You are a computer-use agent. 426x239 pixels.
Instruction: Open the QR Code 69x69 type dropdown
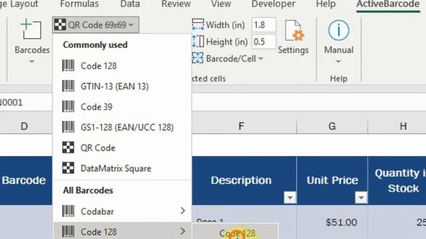point(96,25)
